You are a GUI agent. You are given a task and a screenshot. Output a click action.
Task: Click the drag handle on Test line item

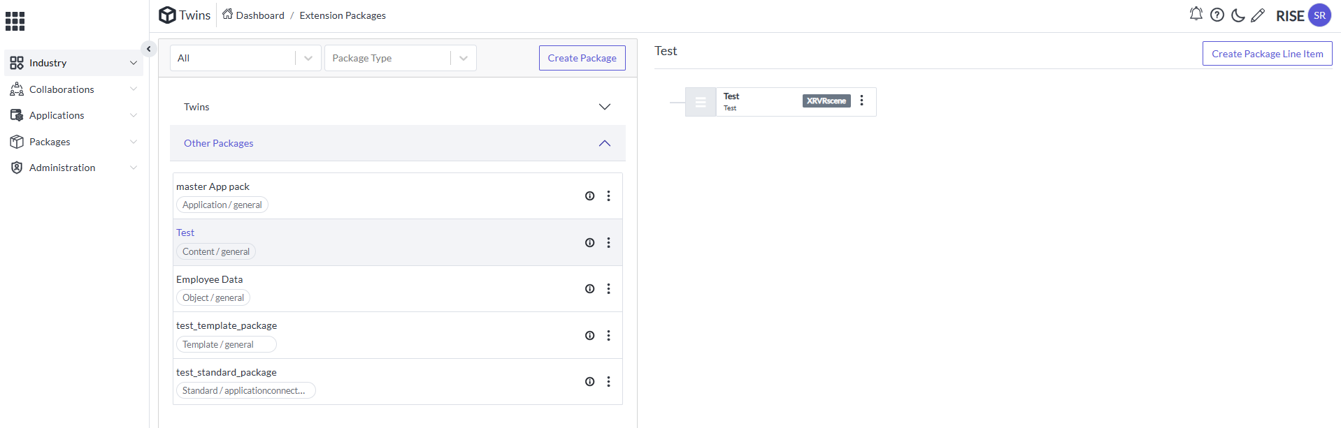701,102
